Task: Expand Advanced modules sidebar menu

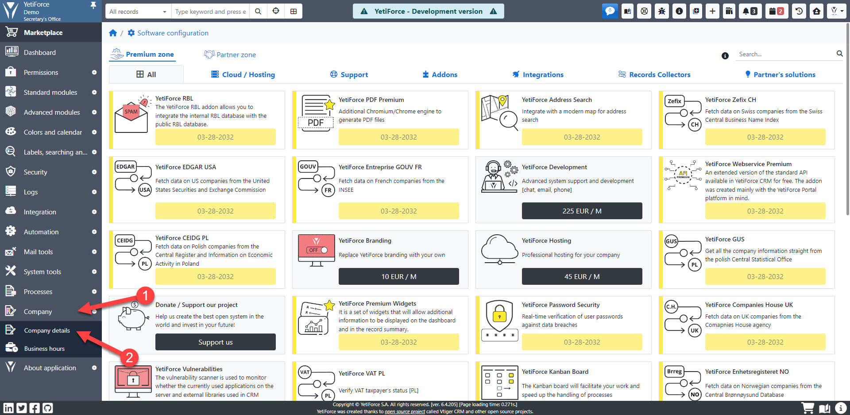Action: [x=51, y=112]
